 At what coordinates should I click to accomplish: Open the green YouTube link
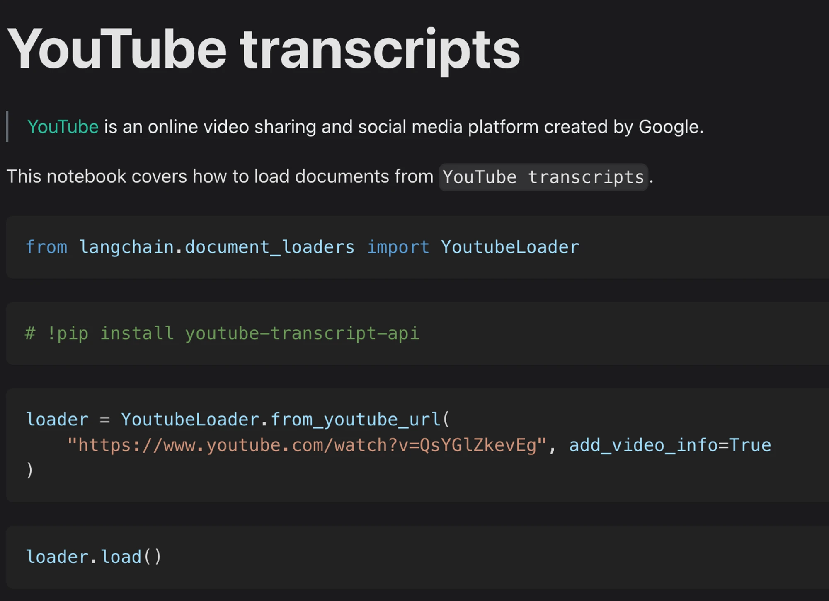(x=63, y=127)
